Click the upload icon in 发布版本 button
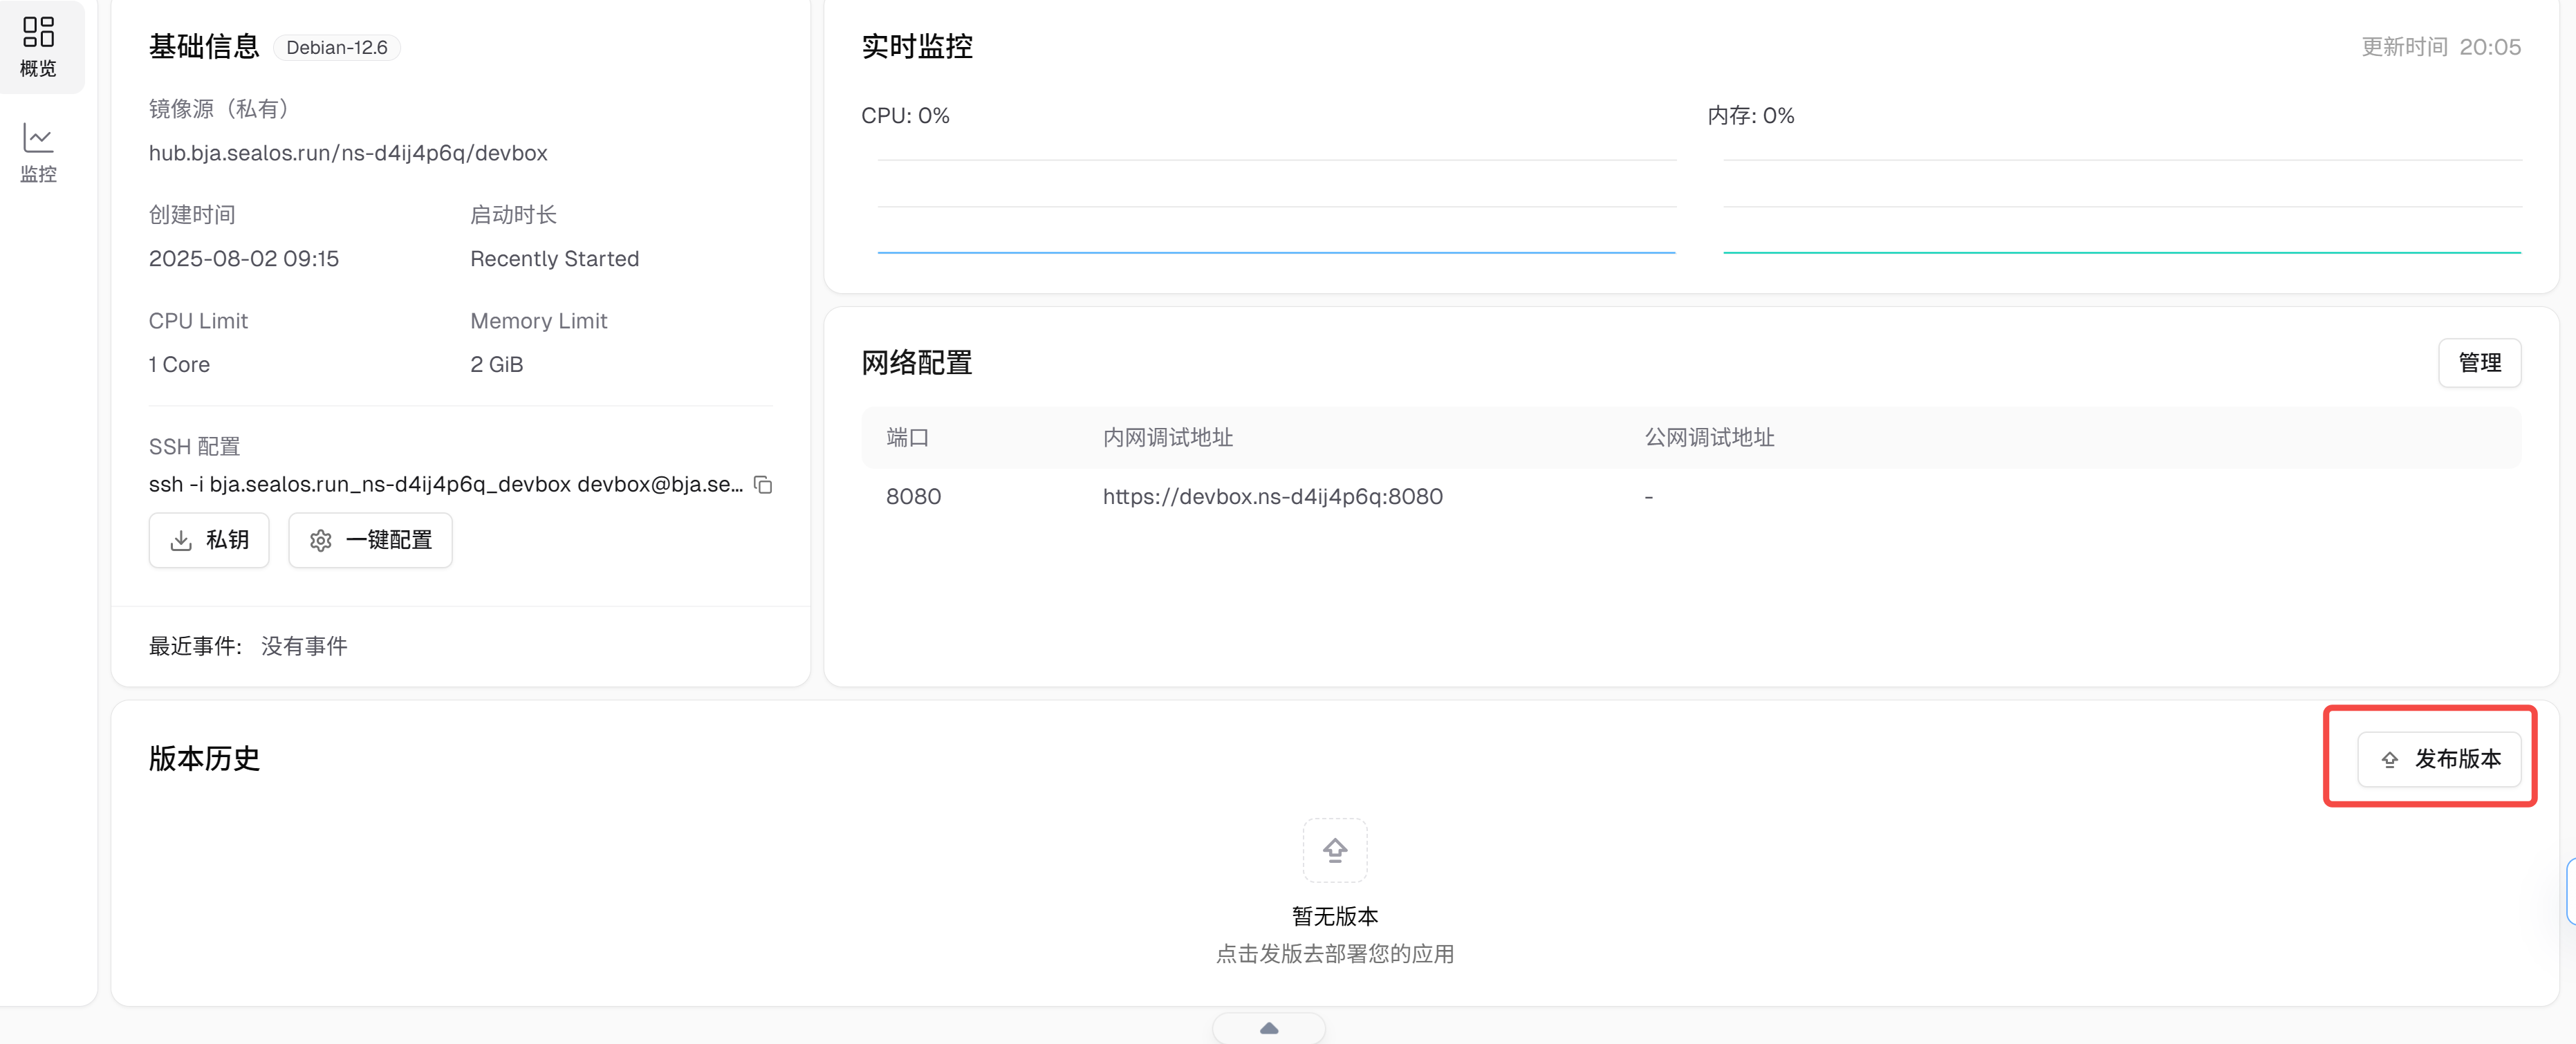This screenshot has height=1044, width=2576. [2389, 760]
